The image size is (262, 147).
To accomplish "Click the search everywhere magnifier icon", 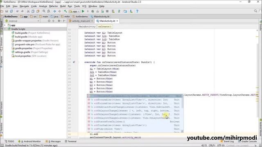I will [x=255, y=11].
